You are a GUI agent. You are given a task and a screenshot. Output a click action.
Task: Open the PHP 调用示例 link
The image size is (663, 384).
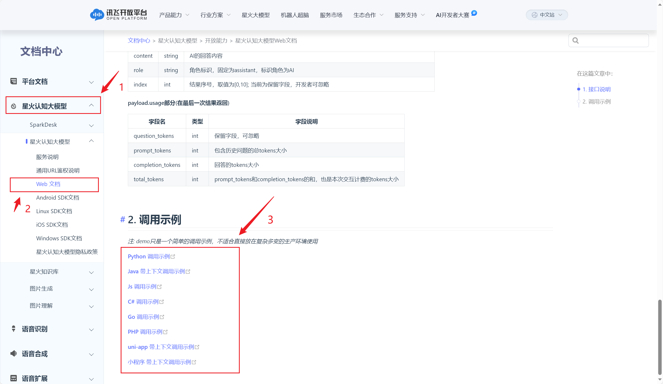[x=145, y=332]
